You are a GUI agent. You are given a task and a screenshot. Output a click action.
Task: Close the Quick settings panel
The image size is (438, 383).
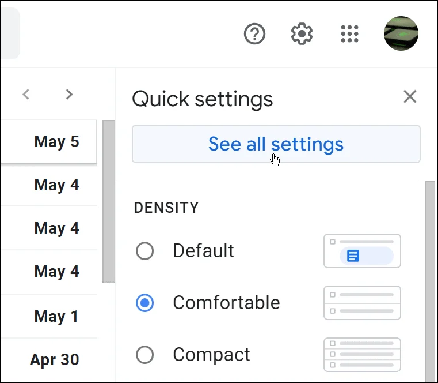(x=410, y=96)
